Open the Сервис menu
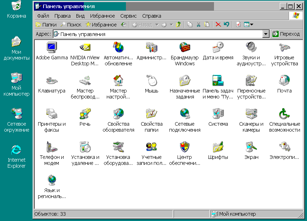 [128, 16]
